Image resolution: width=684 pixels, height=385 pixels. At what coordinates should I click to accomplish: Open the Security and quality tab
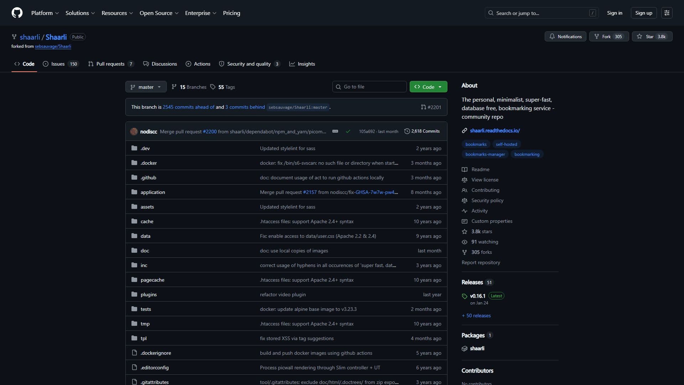249,64
